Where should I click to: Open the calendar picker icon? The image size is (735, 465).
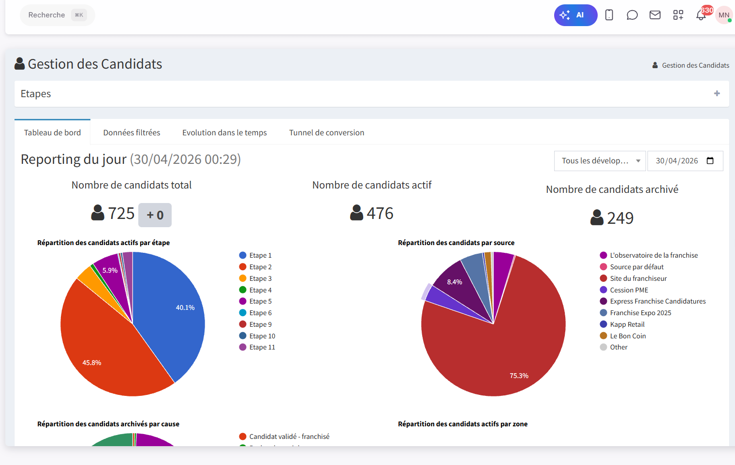[710, 161]
